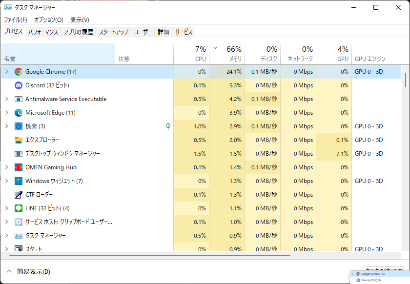Click the Discord (32 ビット) app icon
The image size is (410, 284).
coord(18,85)
